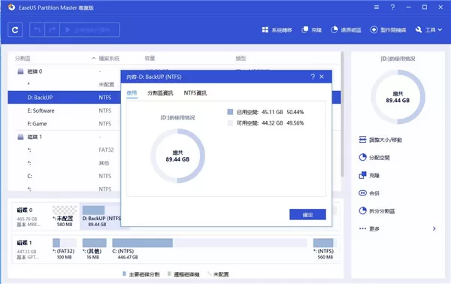Screen dimensions: 451x284
Task: Click the undo arrow in toolbar
Action: (x=37, y=30)
